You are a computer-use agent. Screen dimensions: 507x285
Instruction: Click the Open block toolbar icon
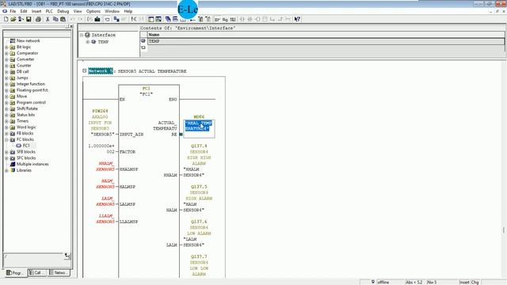pos(13,19)
